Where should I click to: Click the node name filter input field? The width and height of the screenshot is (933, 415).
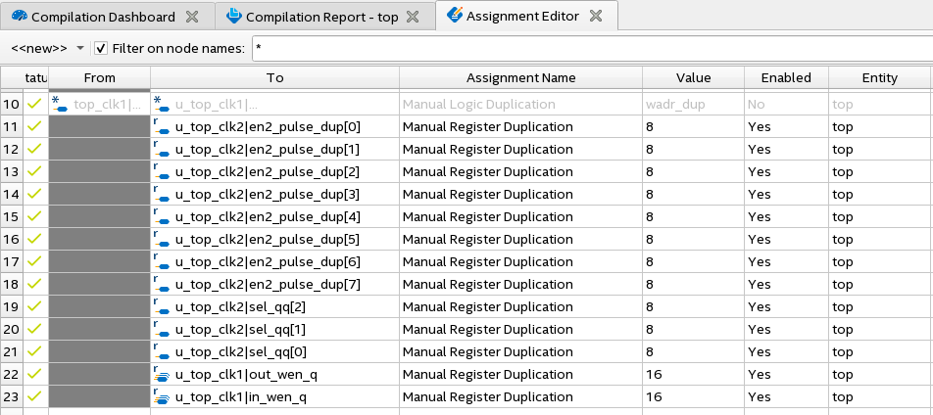point(588,48)
